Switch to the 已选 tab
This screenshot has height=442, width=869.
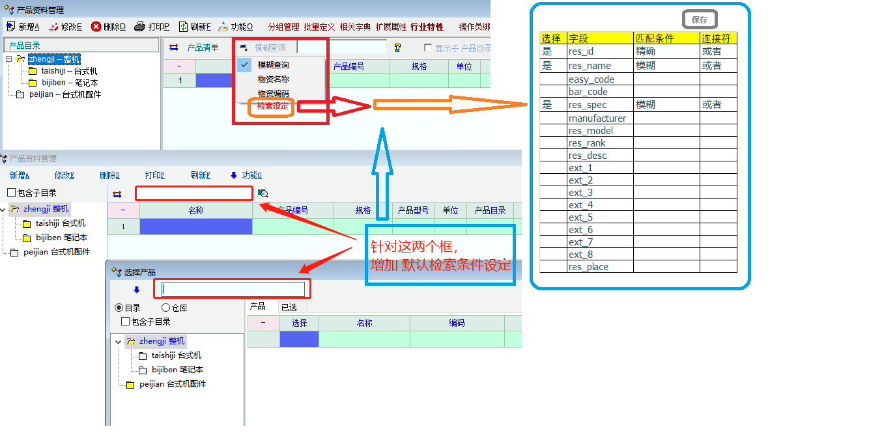point(289,307)
